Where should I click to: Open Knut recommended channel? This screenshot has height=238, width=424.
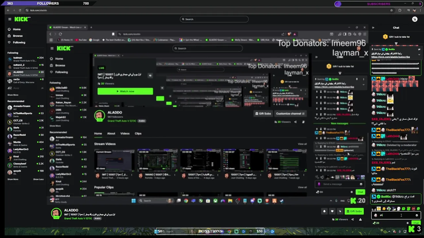click(26, 158)
